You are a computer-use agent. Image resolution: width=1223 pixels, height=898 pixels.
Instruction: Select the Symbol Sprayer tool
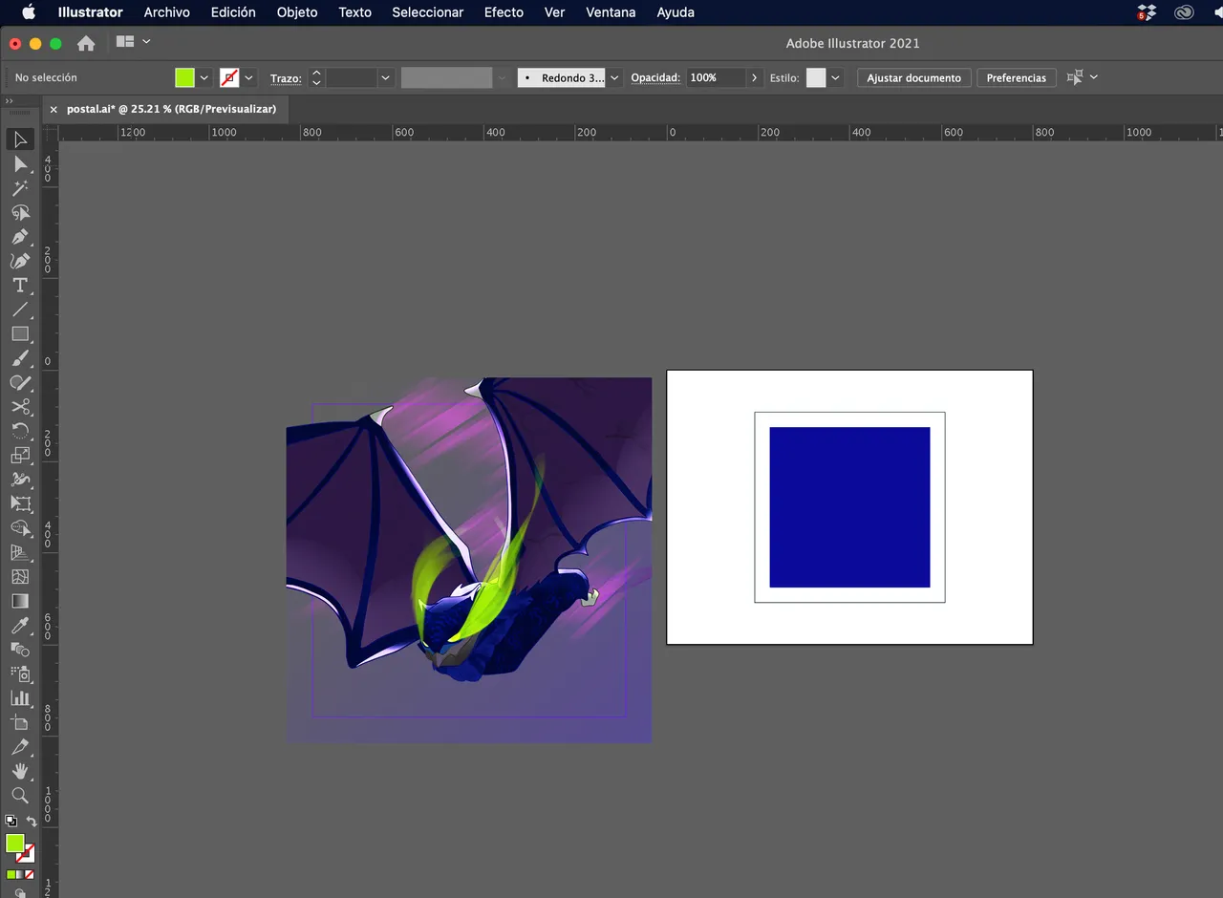(x=19, y=673)
